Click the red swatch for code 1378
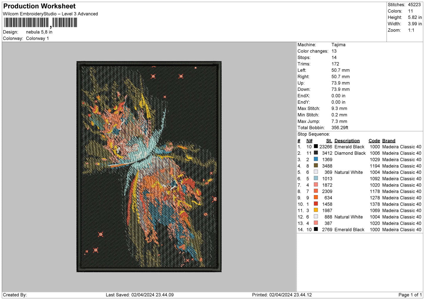425x300 pixels. click(316, 204)
